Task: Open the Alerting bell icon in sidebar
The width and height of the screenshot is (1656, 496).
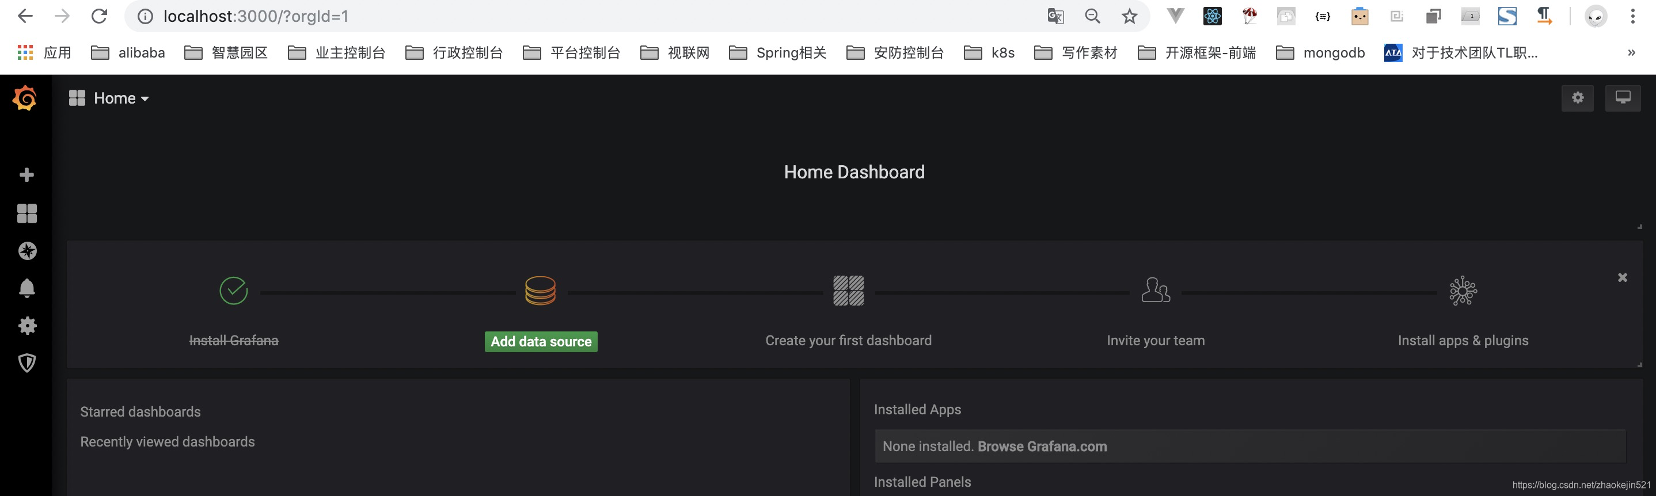Action: [x=27, y=288]
